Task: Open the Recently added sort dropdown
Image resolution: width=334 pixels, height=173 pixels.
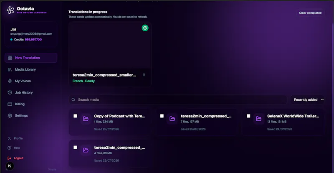Action: [x=308, y=99]
